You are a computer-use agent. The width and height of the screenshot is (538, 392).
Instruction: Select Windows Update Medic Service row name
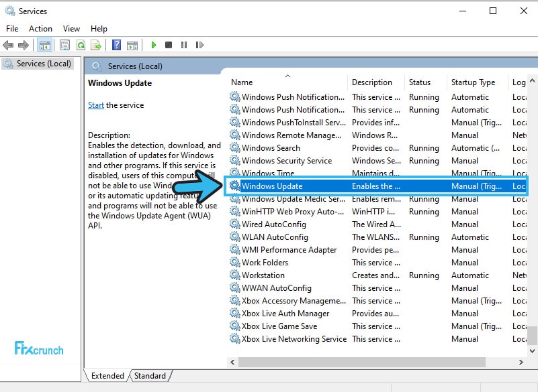[x=294, y=198]
